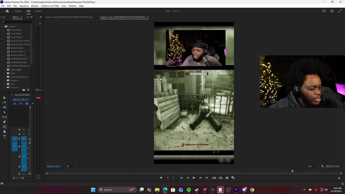Select the Ripple Edit tool
The image size is (345, 194).
coord(4,107)
